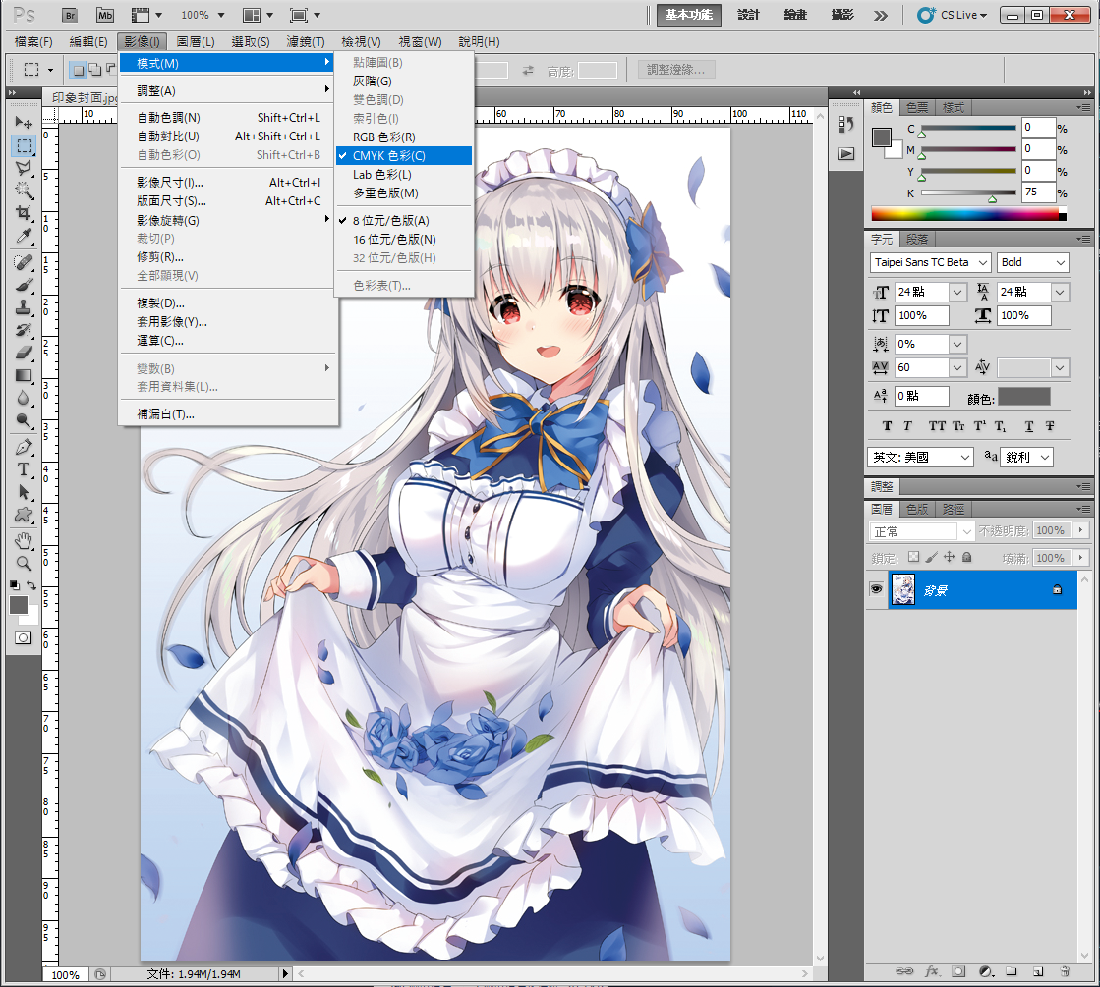Viewport: 1100px width, 987px height.
Task: Select the Type tool
Action: [24, 469]
